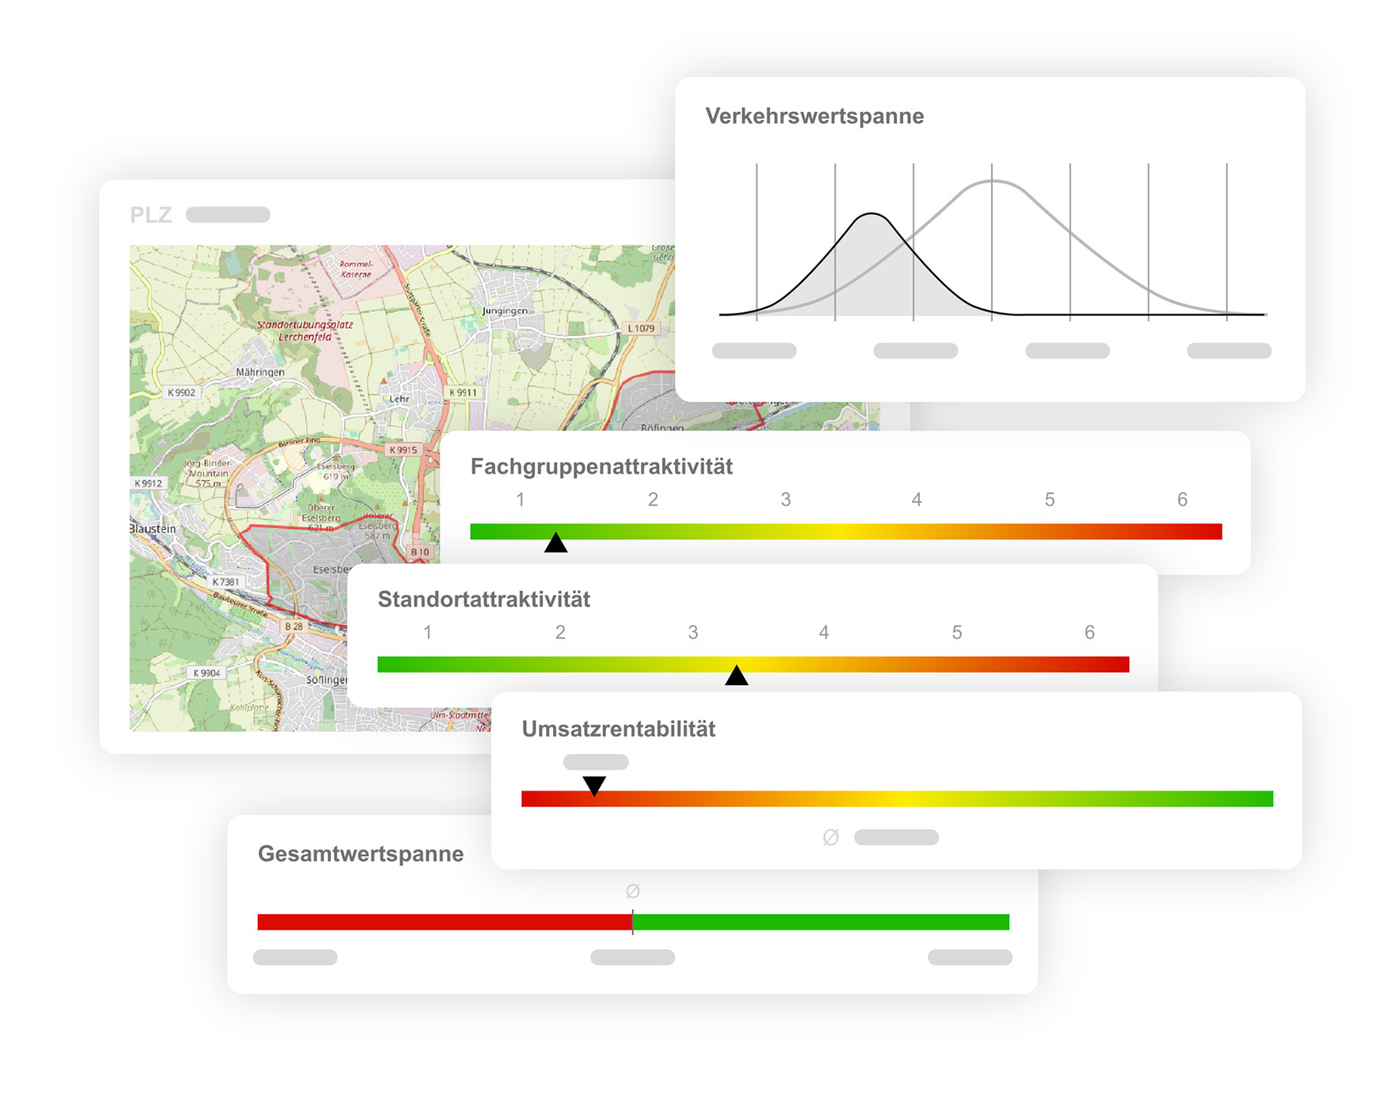Screen dimensions: 1393x1109
Task: Click the Jungingen label on the map
Action: coord(504,311)
